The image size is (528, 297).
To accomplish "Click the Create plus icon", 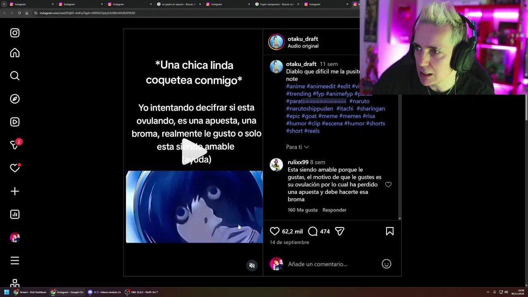I will coord(15,191).
